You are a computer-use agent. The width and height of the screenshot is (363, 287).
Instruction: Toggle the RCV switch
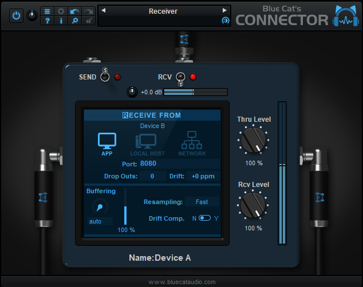180,77
